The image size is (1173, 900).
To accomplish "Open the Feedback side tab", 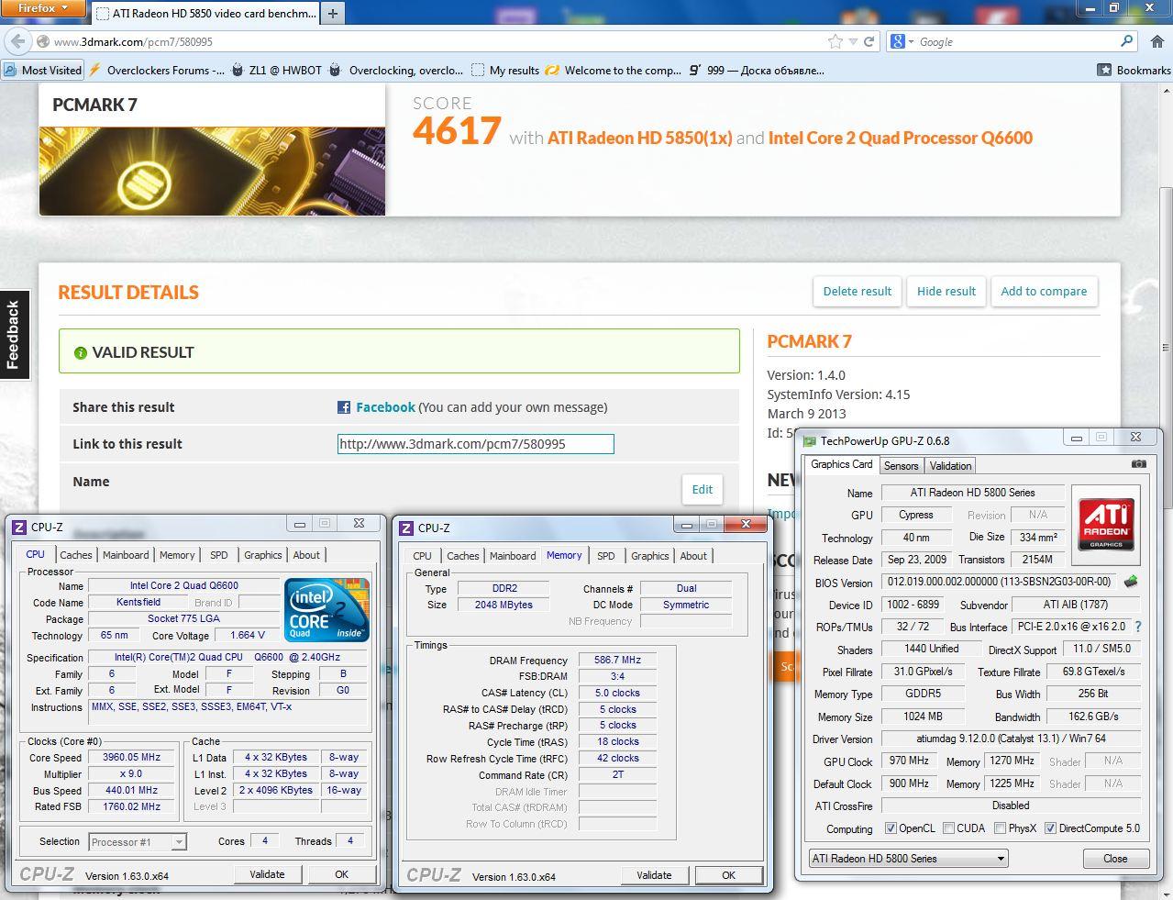I will pyautogui.click(x=14, y=335).
